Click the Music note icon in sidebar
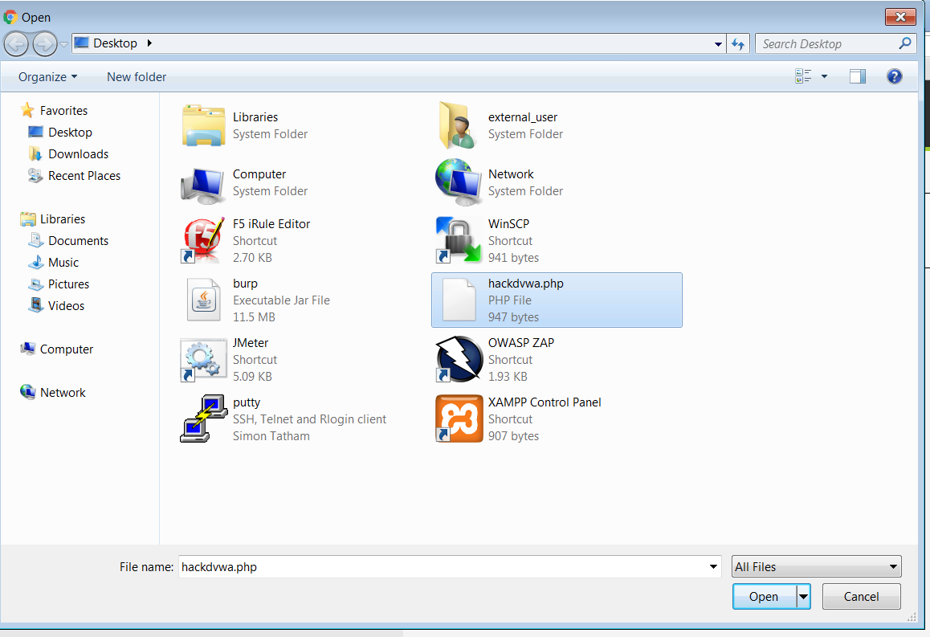Screen dimensions: 930x637 pos(35,262)
